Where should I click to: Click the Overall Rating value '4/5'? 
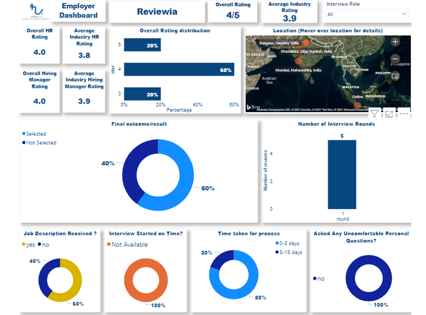(233, 15)
